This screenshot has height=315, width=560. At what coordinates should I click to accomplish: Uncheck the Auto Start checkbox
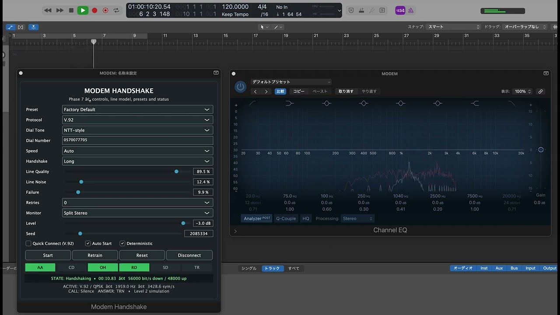point(88,243)
